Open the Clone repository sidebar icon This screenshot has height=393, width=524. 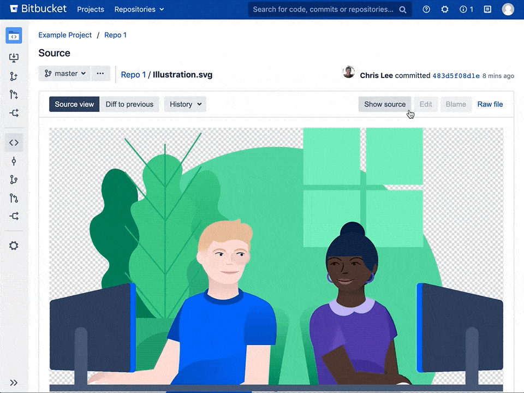pos(14,57)
